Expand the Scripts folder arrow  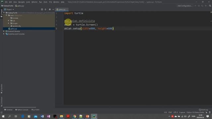point(9,23)
